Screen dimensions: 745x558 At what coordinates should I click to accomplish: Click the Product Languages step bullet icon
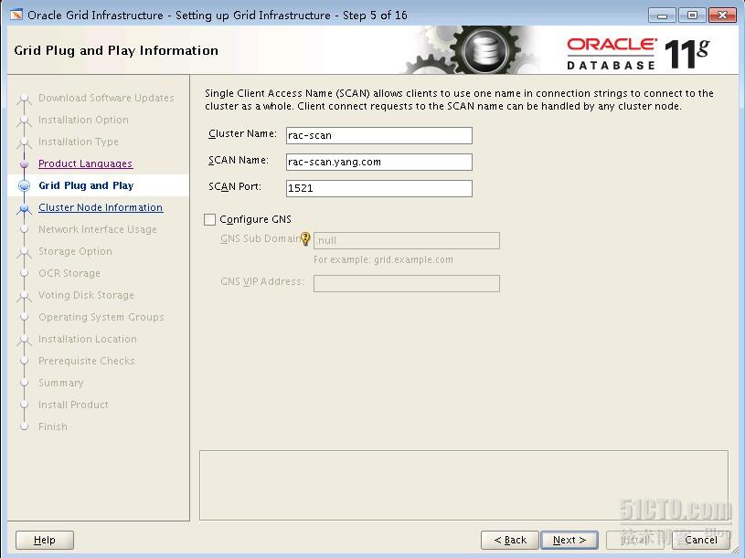[25, 163]
